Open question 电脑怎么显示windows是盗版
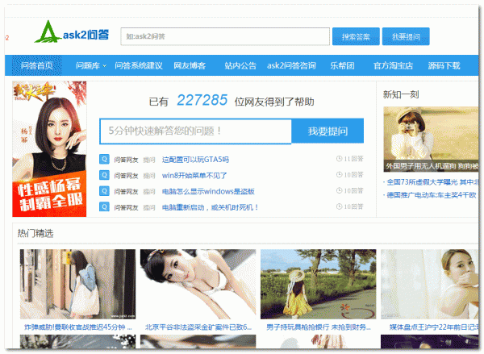 tap(208, 191)
